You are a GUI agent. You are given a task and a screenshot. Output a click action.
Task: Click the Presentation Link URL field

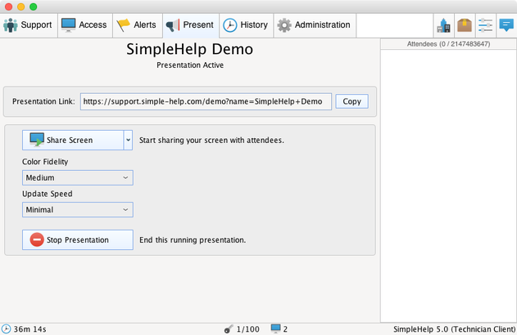(x=206, y=101)
